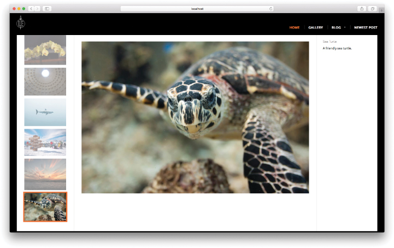Select the shark thumbnail
The height and width of the screenshot is (248, 394).
pyautogui.click(x=45, y=112)
